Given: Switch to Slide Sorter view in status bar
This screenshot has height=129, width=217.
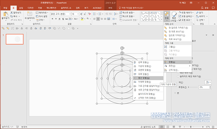Looking at the screenshot, I should click(168, 127).
